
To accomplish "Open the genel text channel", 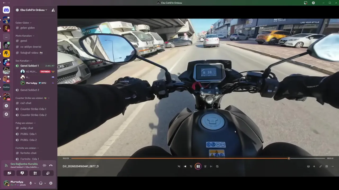I will tap(35, 41).
